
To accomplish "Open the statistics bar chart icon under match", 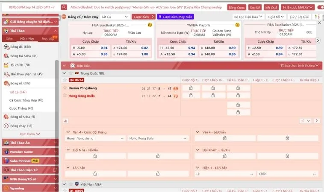I will pyautogui.click(x=66, y=121).
